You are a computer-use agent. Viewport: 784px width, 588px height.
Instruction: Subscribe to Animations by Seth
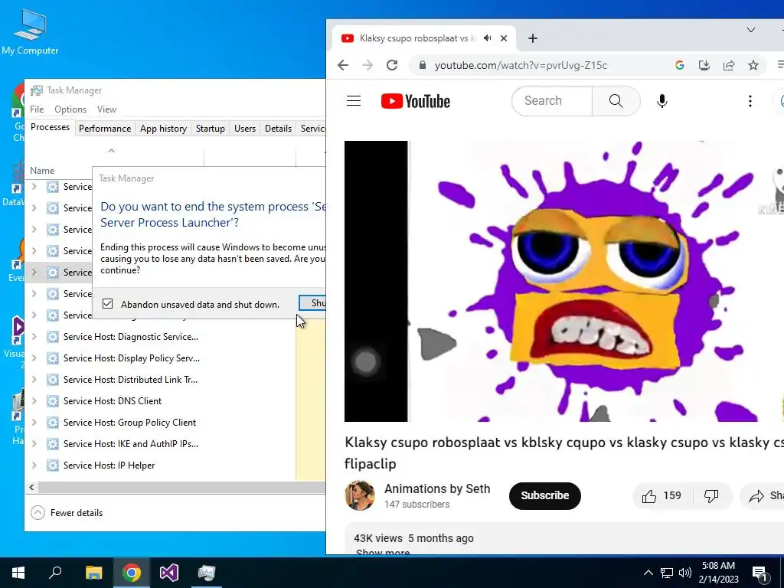tap(545, 495)
